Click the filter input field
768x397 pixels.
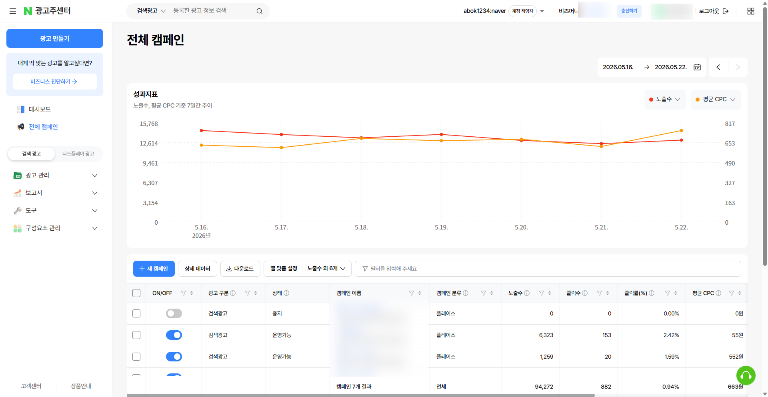coord(548,269)
